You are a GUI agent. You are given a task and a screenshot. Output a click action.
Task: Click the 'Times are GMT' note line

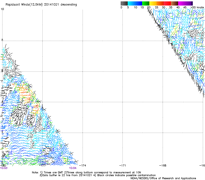coord(86,173)
